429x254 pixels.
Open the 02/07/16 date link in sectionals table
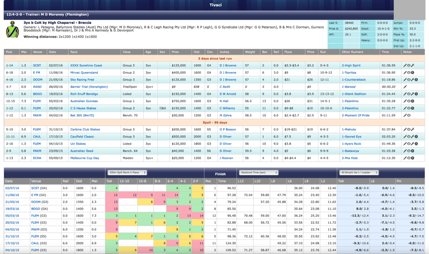click(x=12, y=188)
